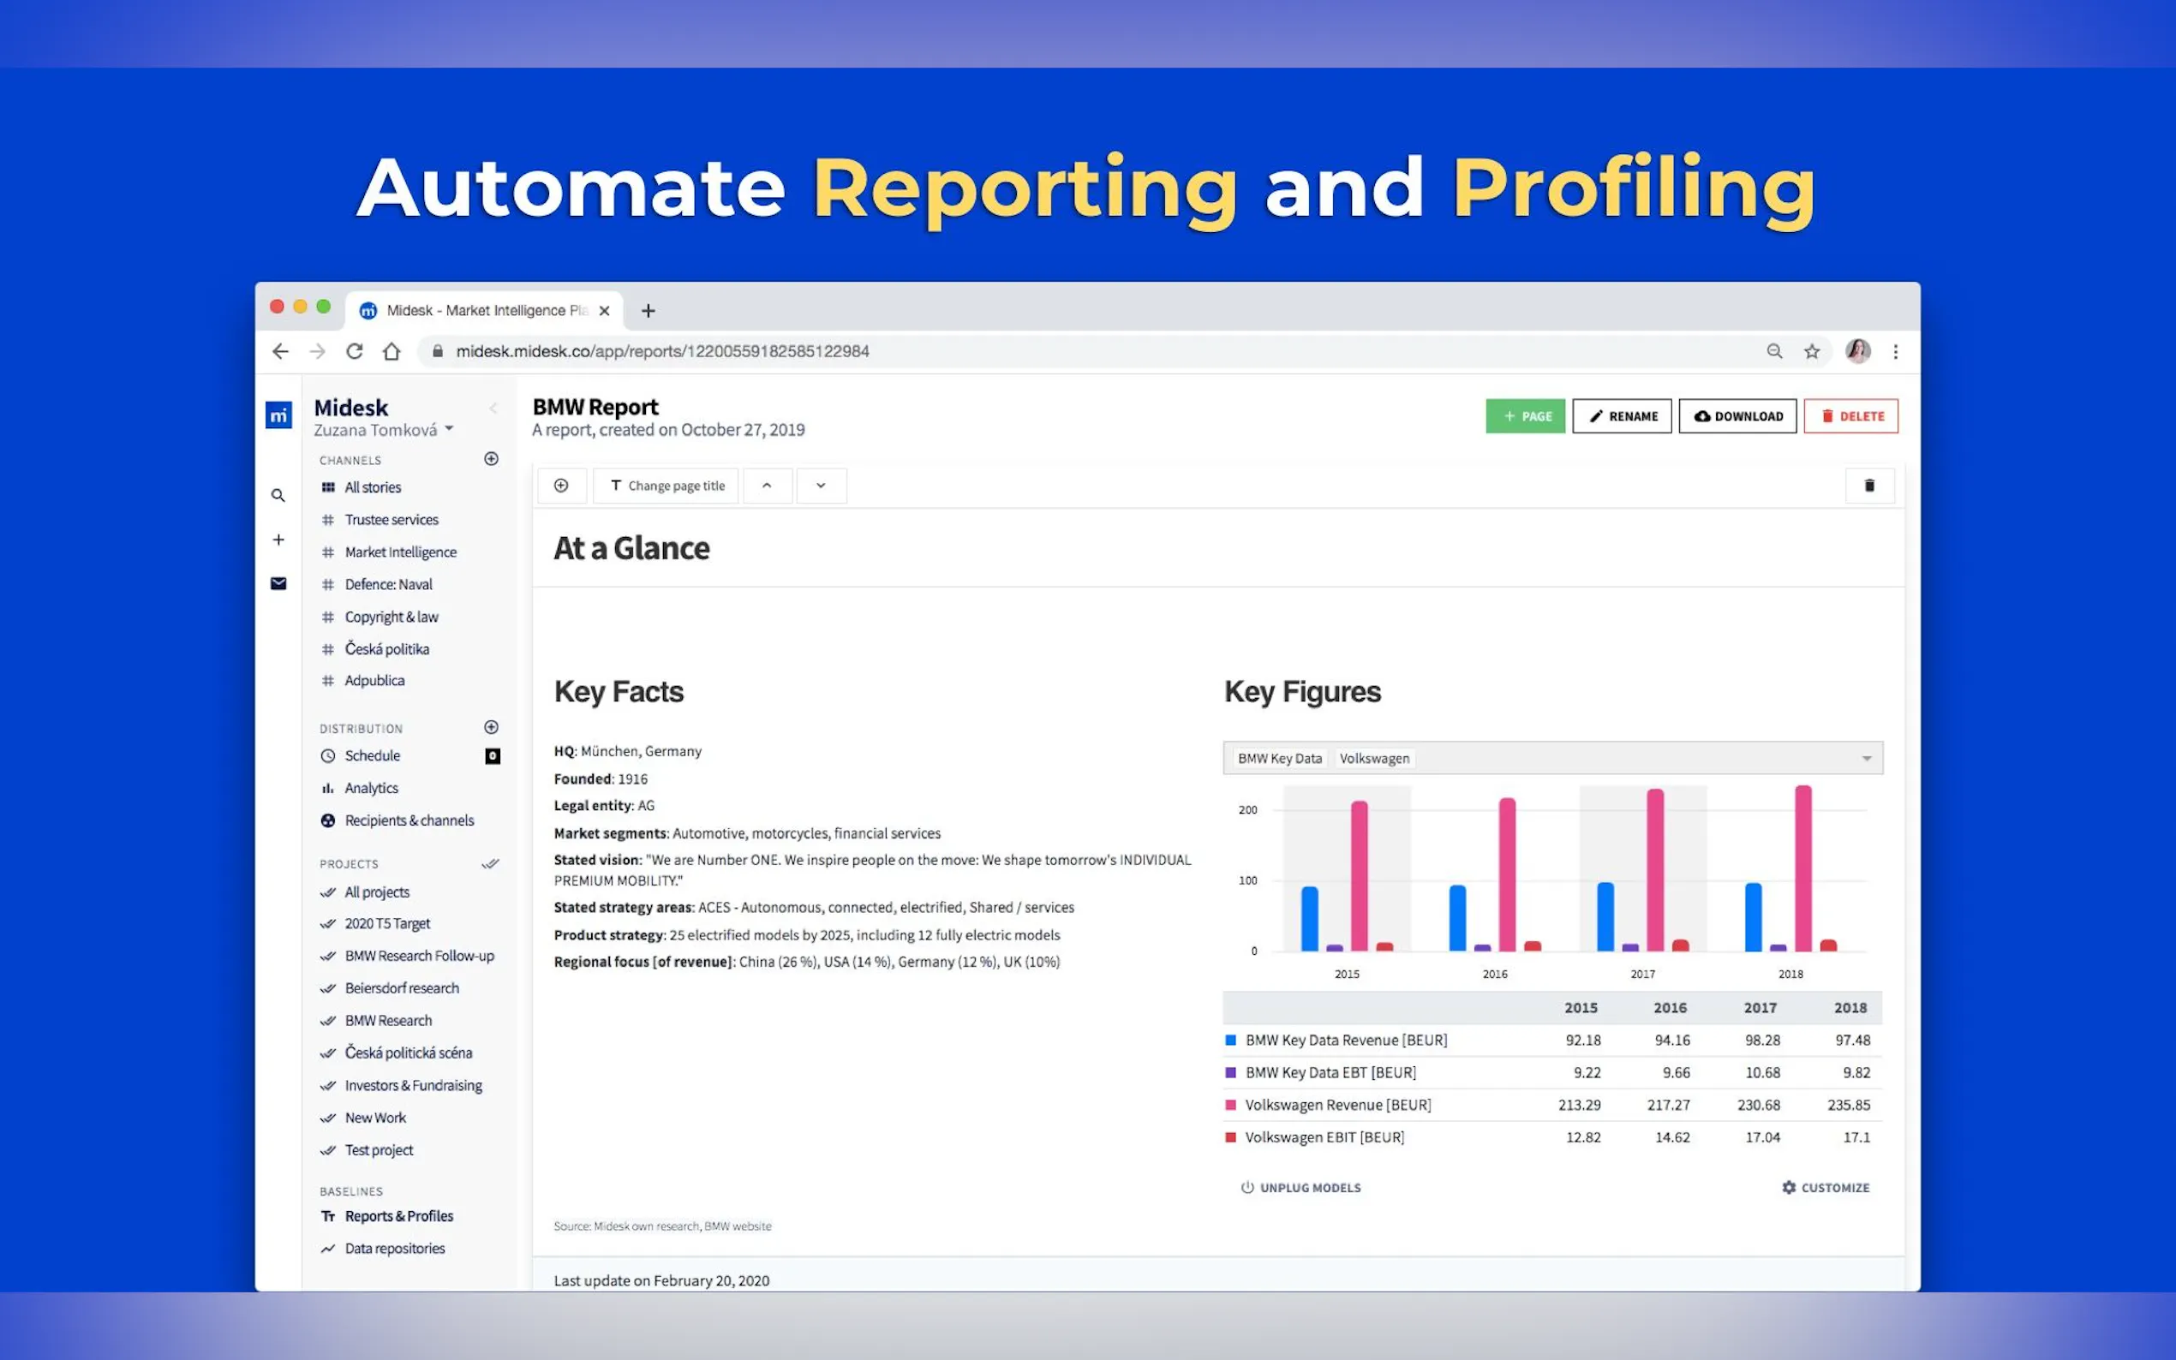Delete page using the trash icon
The height and width of the screenshot is (1360, 2176).
(x=1869, y=486)
